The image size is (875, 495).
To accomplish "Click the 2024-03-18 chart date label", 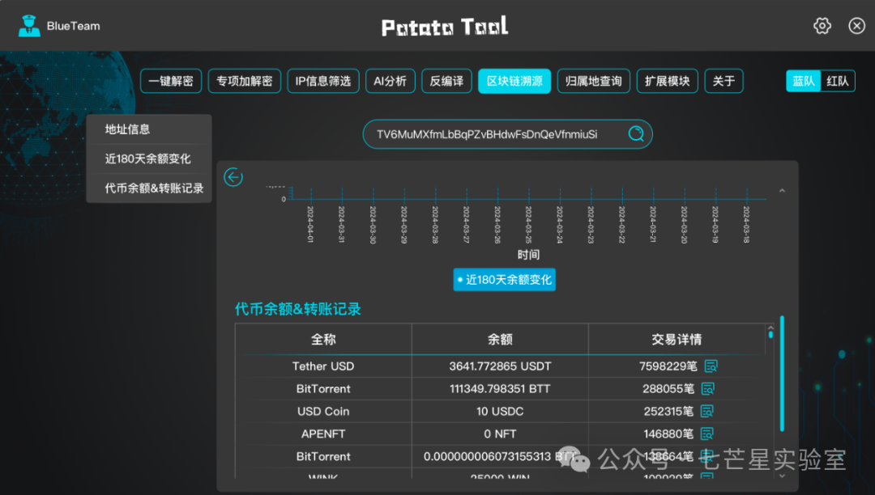I will point(746,224).
